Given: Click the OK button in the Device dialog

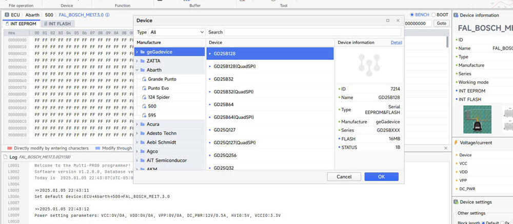Looking at the screenshot, I should [382, 177].
